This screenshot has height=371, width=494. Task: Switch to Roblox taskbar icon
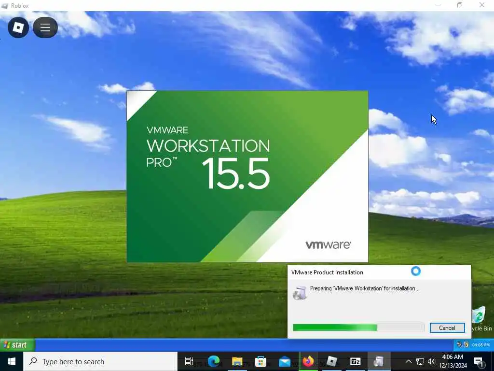pos(332,361)
